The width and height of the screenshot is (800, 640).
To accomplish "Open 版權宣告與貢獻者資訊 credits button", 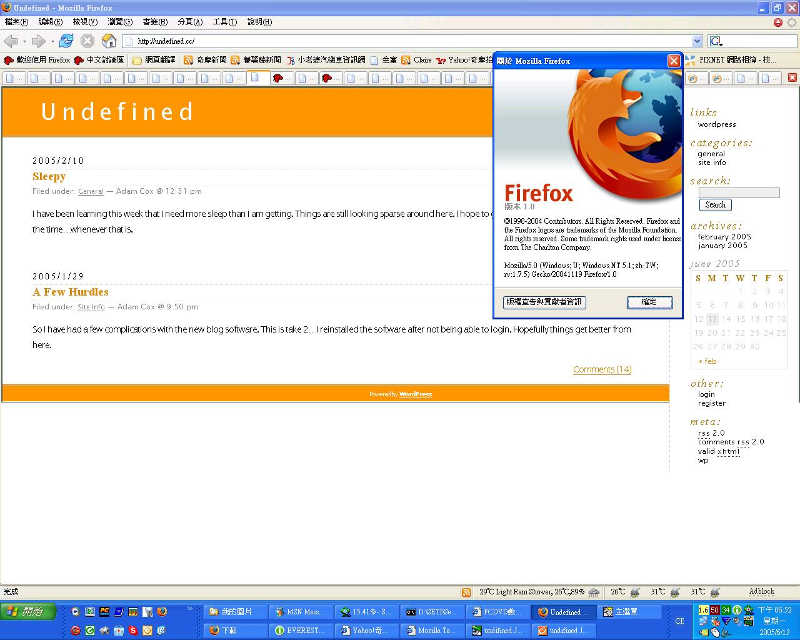I will tap(544, 302).
